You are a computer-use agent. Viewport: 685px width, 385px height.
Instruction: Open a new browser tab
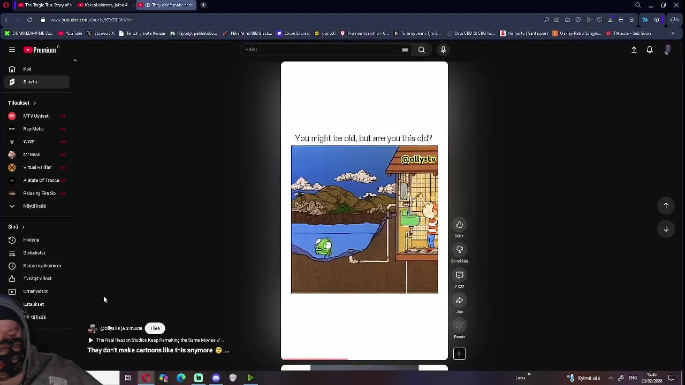(203, 5)
